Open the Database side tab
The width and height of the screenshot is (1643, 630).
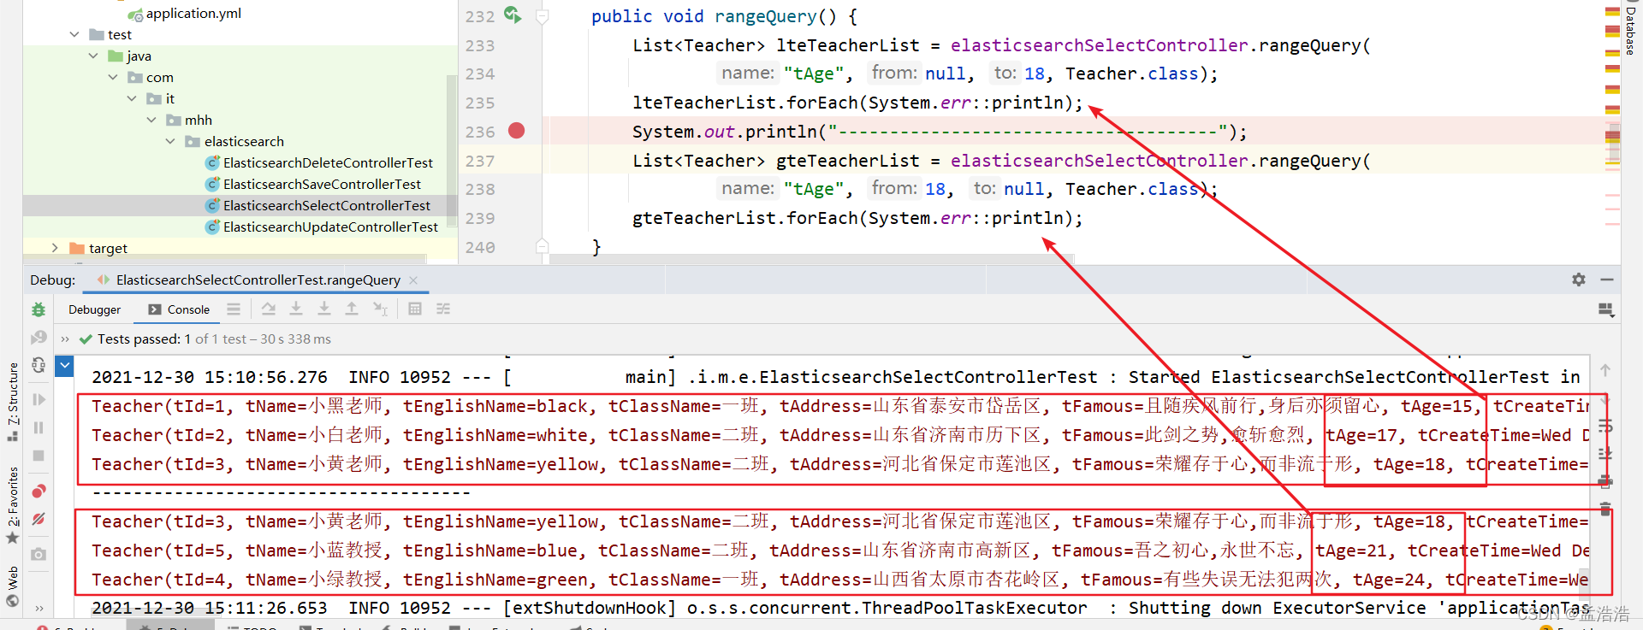point(1630,30)
